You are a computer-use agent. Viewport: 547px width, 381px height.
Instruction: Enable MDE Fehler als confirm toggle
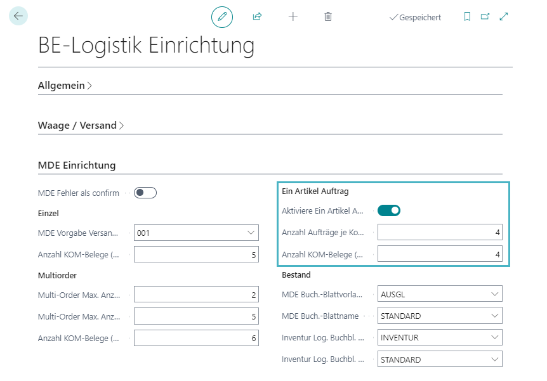(145, 193)
